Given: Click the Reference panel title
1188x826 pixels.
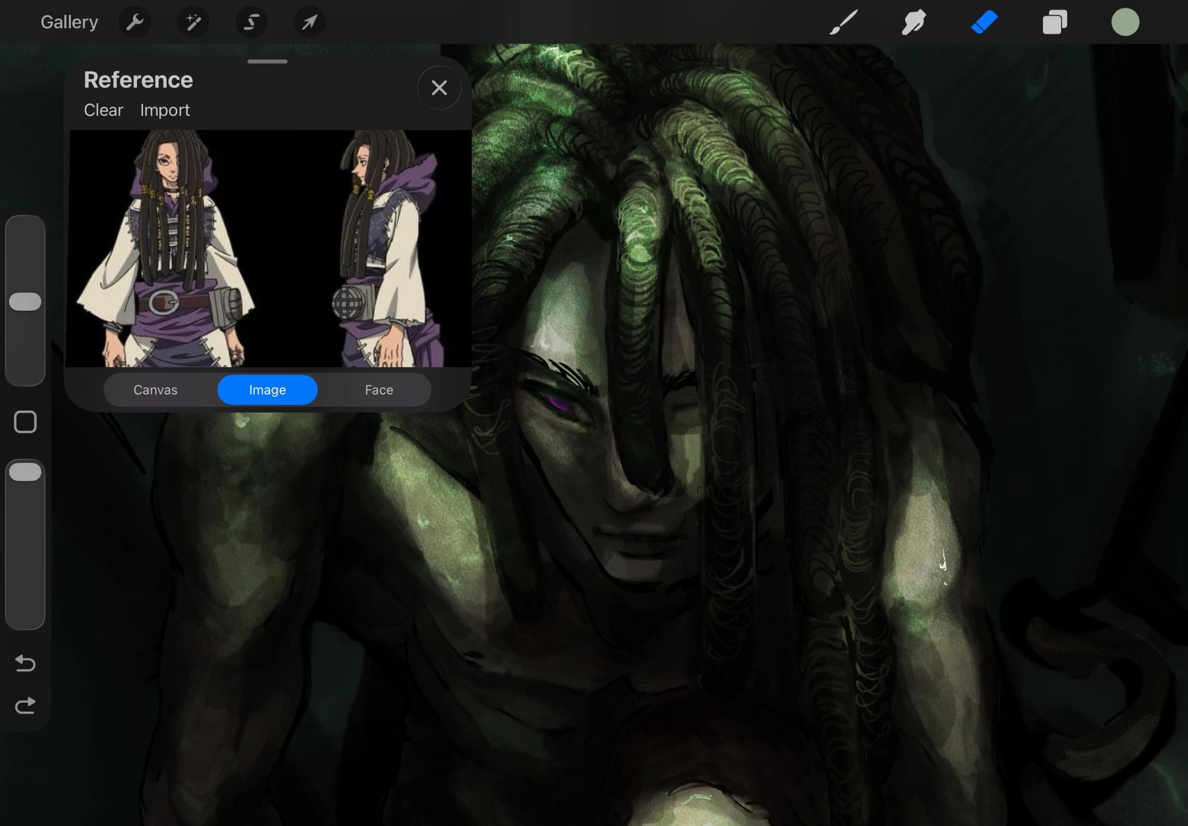Looking at the screenshot, I should [x=138, y=80].
